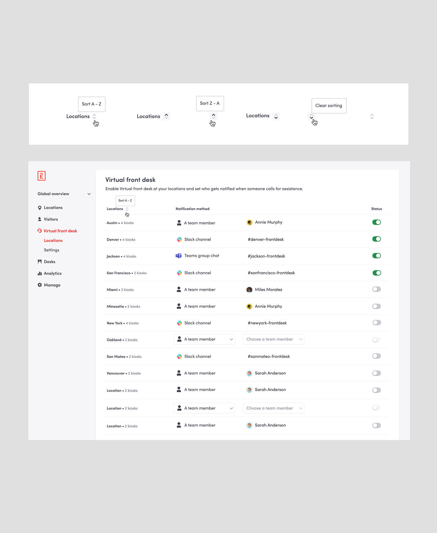Viewport: 437px width, 533px height.
Task: Click the Teams icon in Jackson row
Action: tap(178, 256)
